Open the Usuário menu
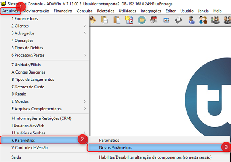The width and height of the screenshot is (231, 162). point(187,11)
